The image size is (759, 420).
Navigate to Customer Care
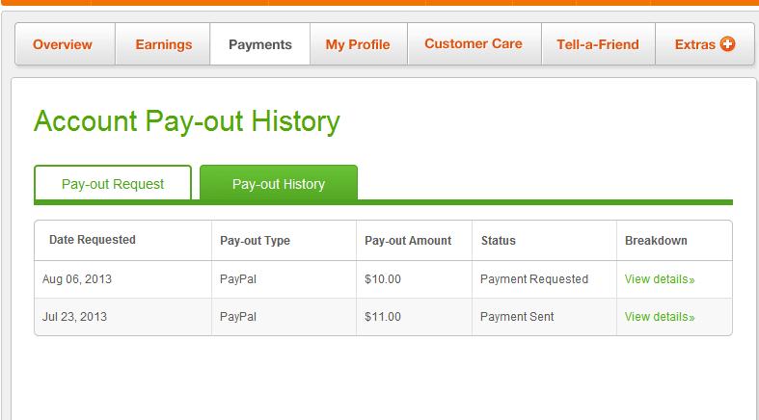(x=473, y=44)
